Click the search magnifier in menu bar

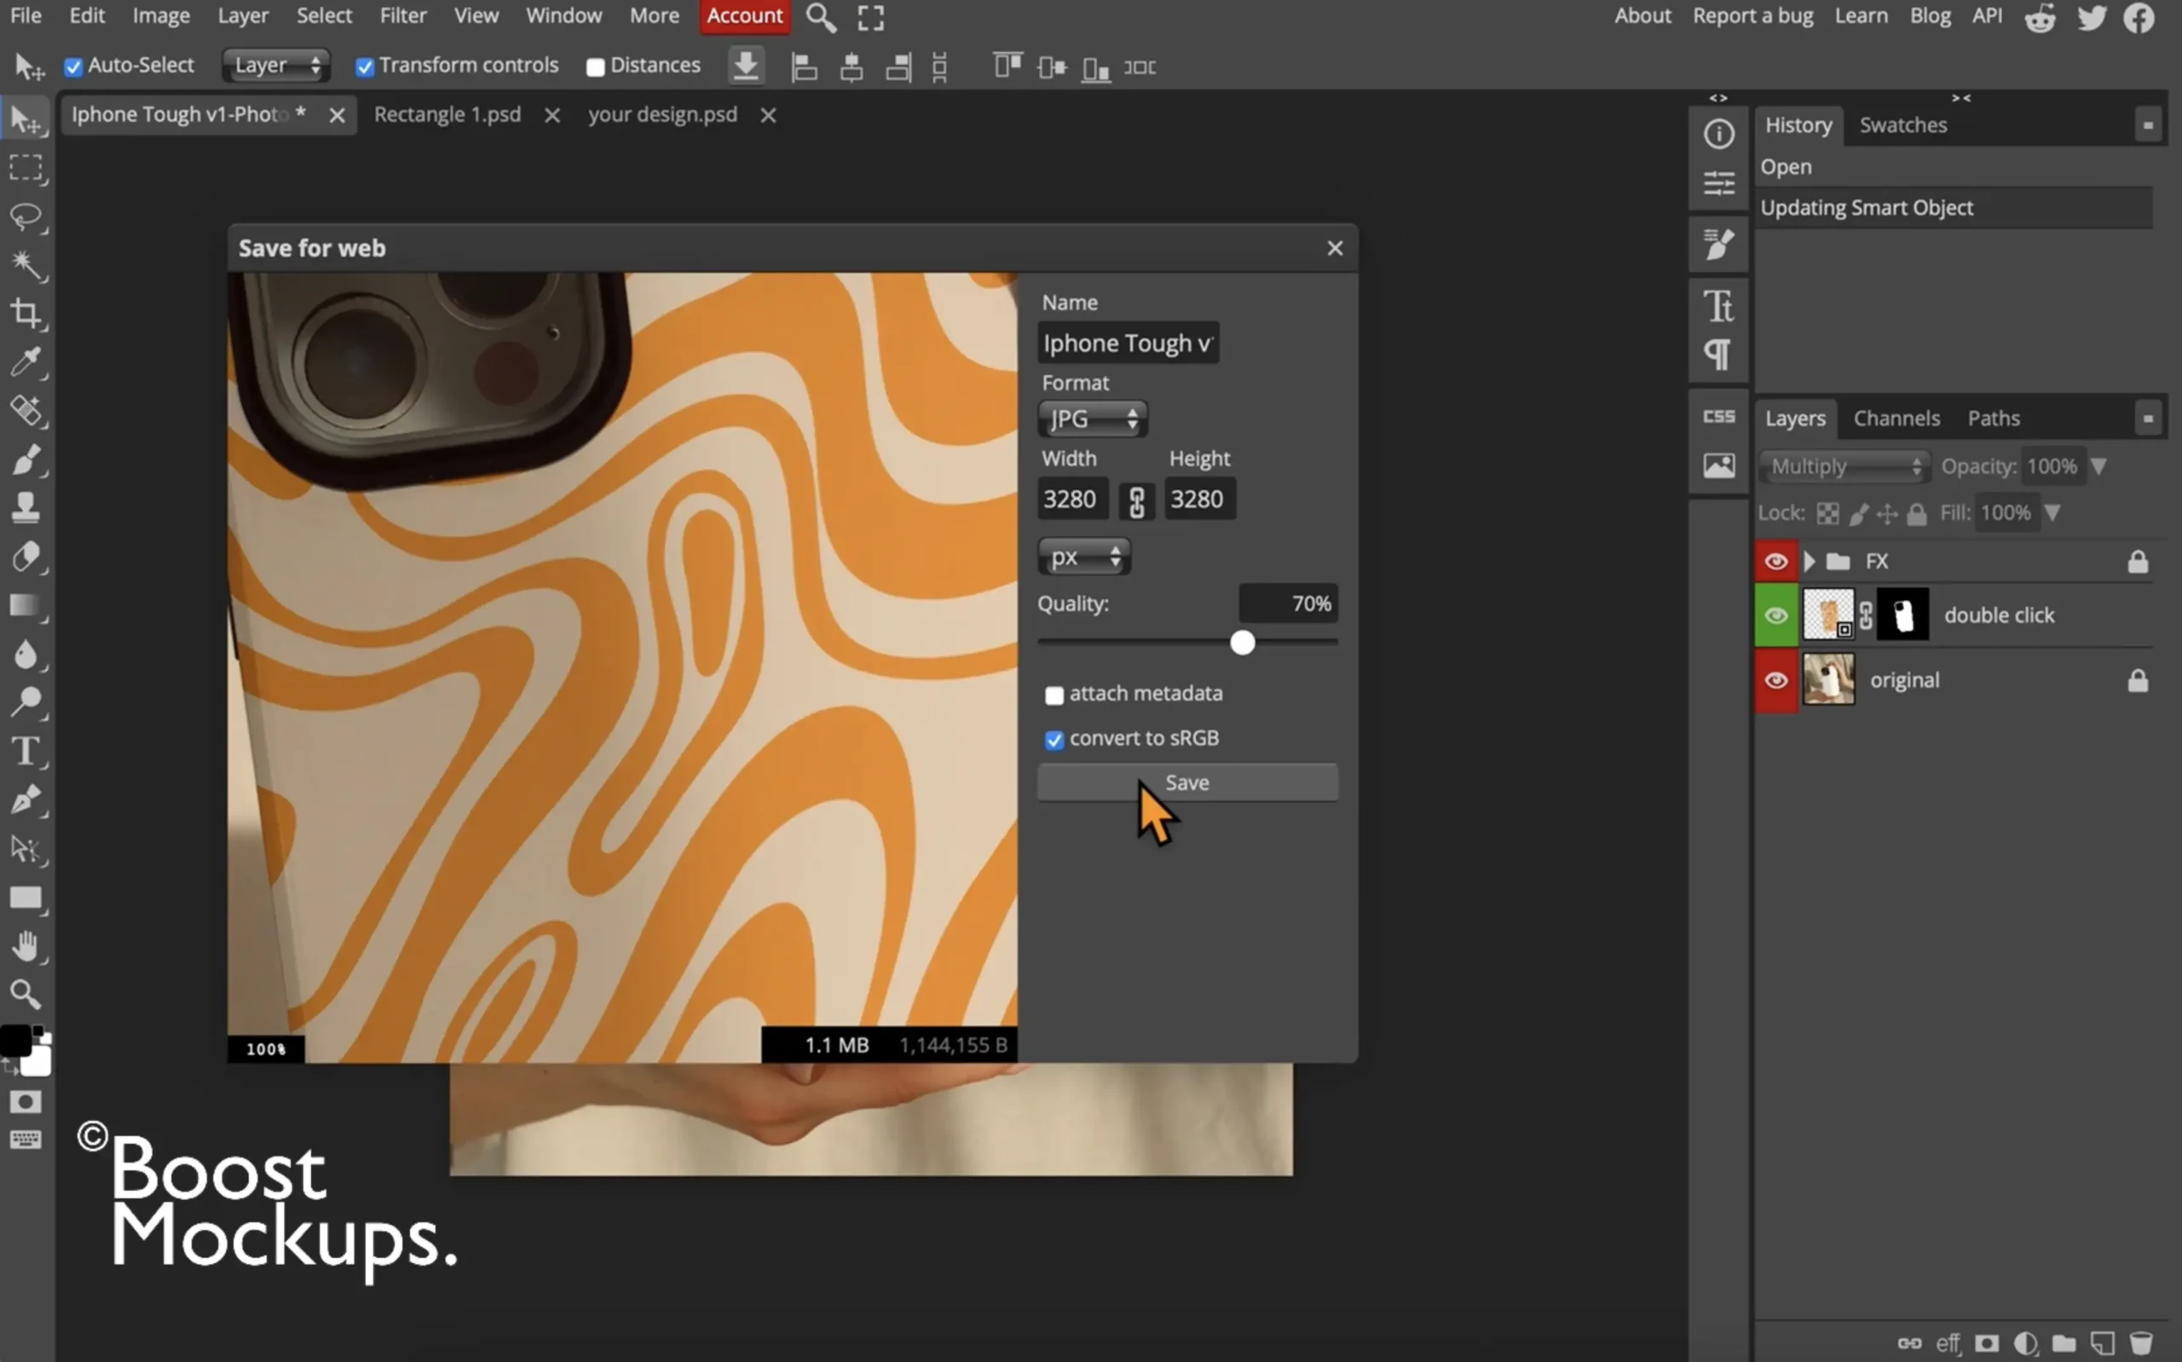click(x=821, y=17)
